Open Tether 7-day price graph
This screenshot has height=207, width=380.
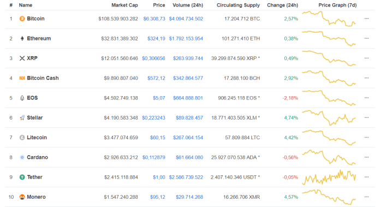tap(329, 177)
